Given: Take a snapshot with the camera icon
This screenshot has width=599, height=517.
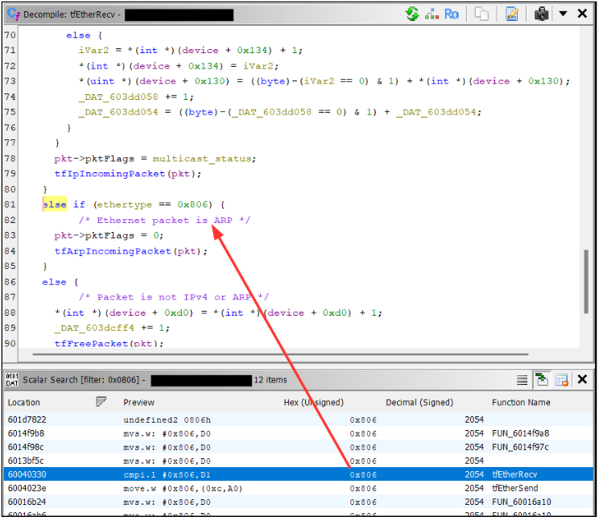Looking at the screenshot, I should (x=542, y=14).
